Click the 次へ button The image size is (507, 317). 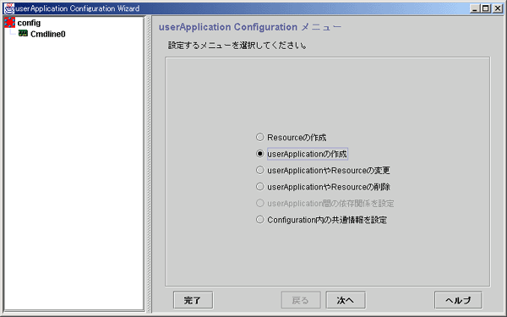pyautogui.click(x=346, y=300)
